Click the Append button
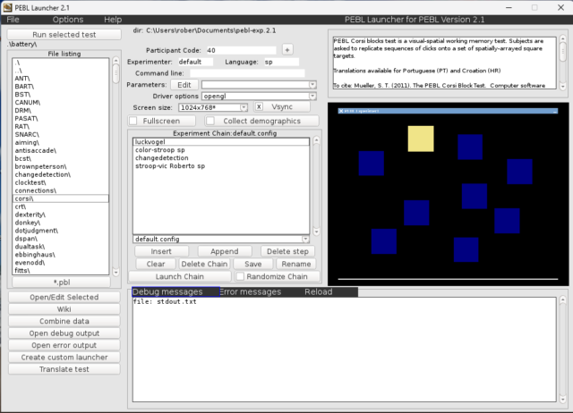 [225, 251]
